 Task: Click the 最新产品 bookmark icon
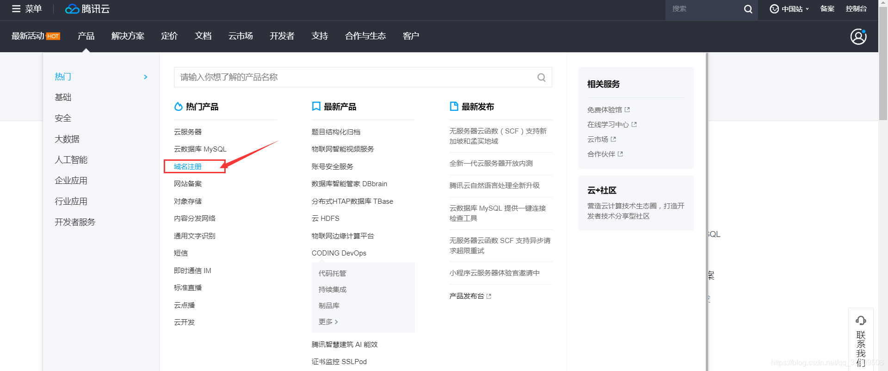(x=316, y=107)
